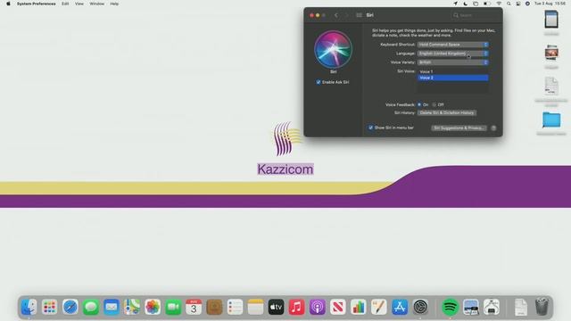Open Photos from the Dock
The height and width of the screenshot is (321, 571).
click(153, 307)
